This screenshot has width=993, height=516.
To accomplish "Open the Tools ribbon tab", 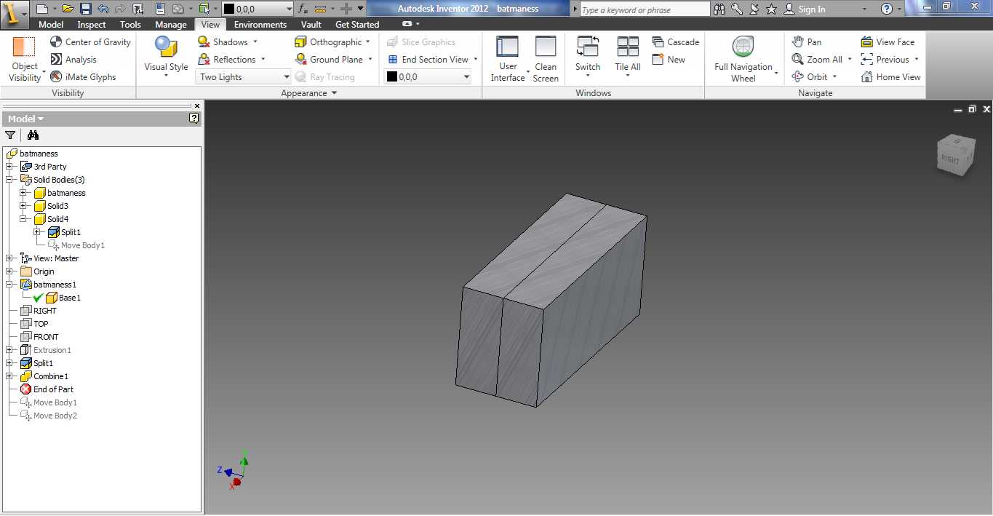I will click(130, 24).
